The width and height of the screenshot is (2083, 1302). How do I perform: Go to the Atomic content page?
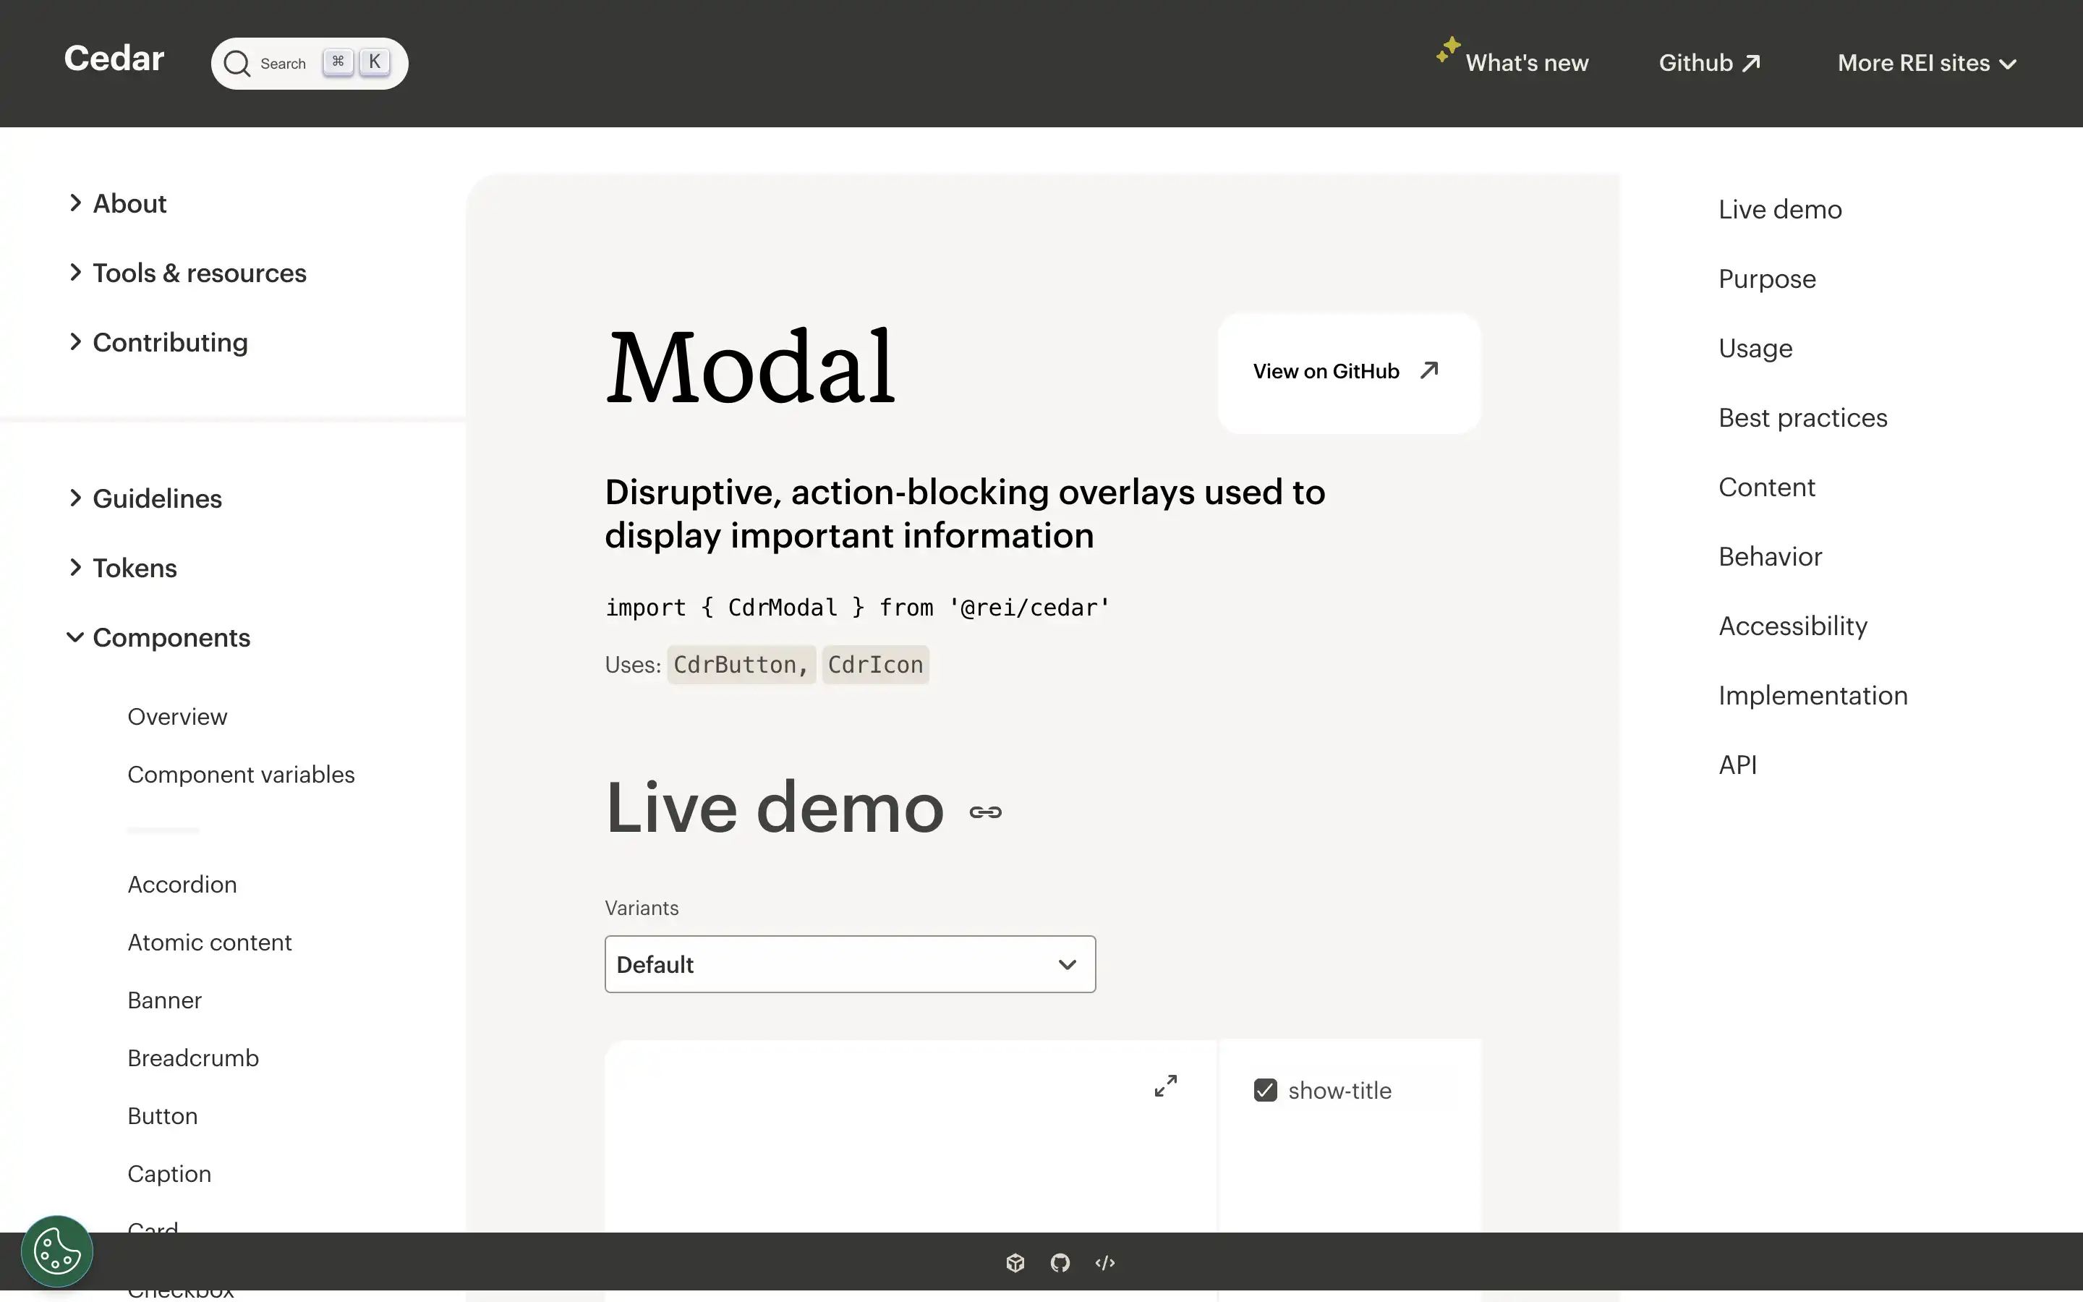coord(210,942)
